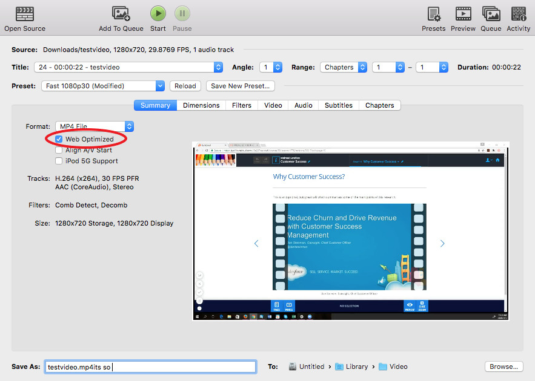Expand the Preset dropdown Fast 1080p30
Screen dimensions: 535x381
click(103, 86)
